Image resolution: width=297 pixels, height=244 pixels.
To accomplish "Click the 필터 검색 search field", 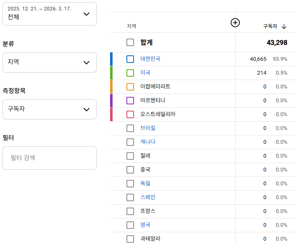I will point(50,158).
